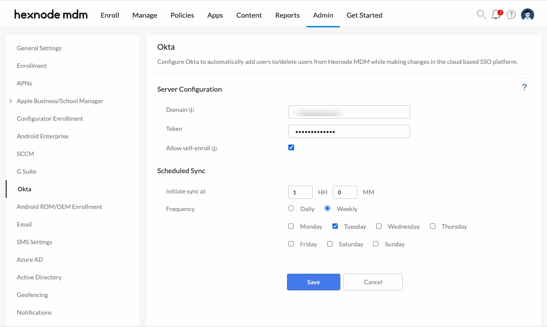Open the Policies menu
547x327 pixels.
pyautogui.click(x=182, y=15)
